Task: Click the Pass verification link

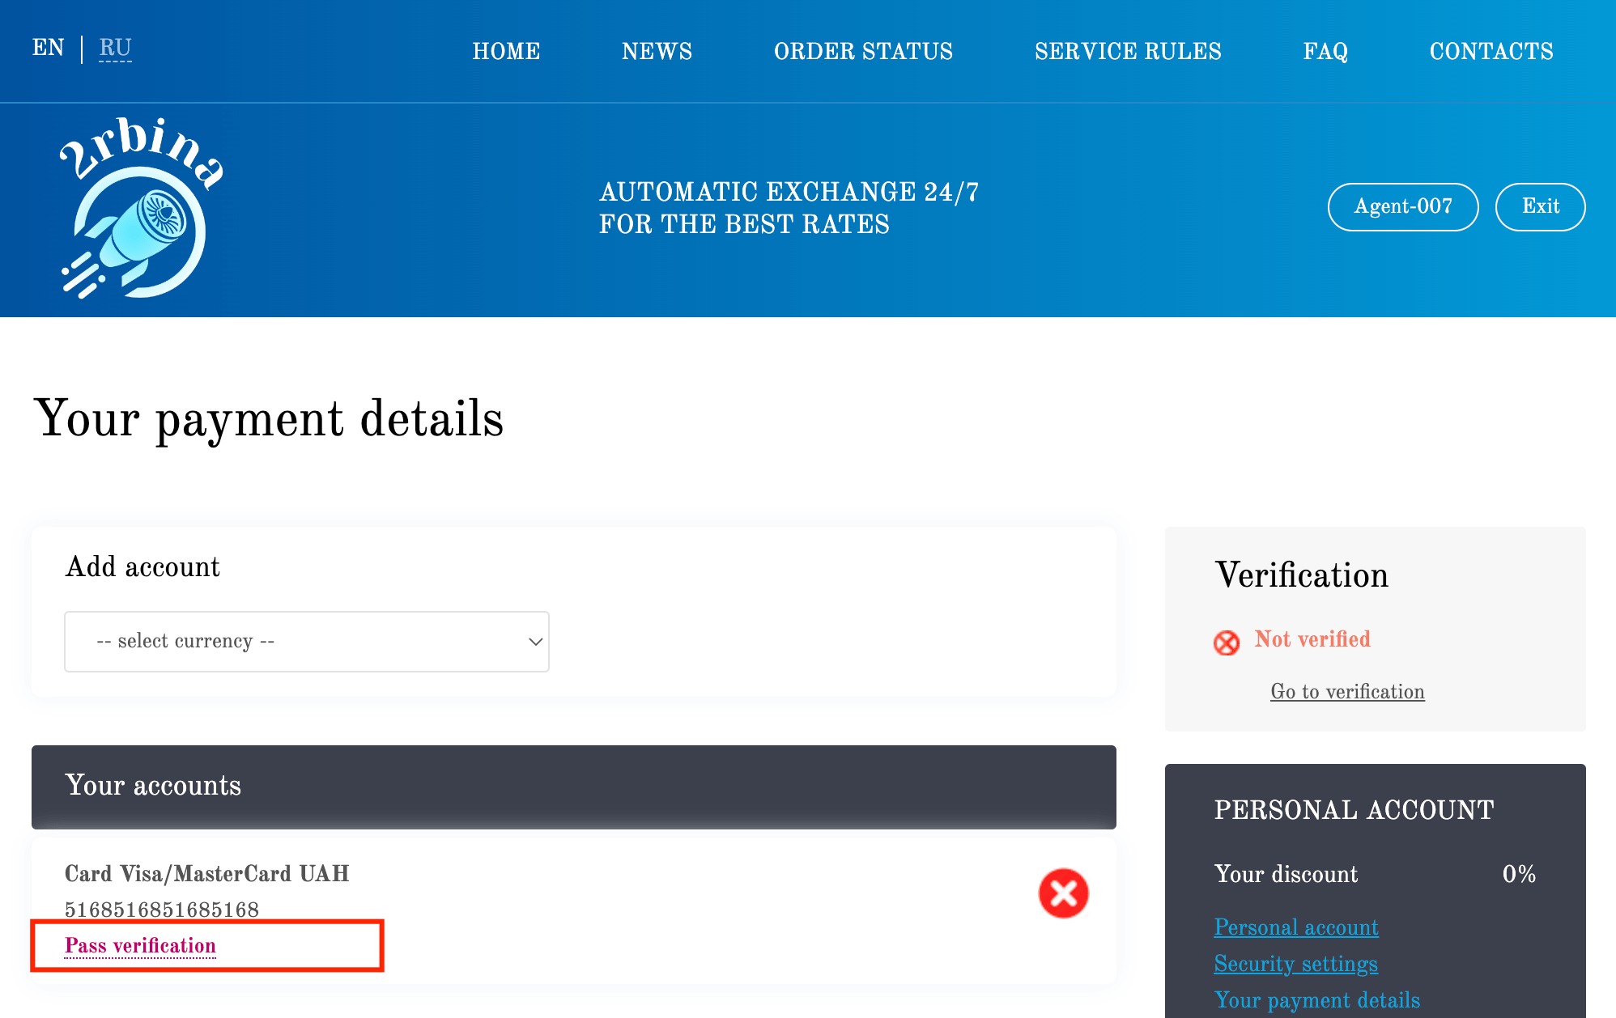Action: coord(140,946)
